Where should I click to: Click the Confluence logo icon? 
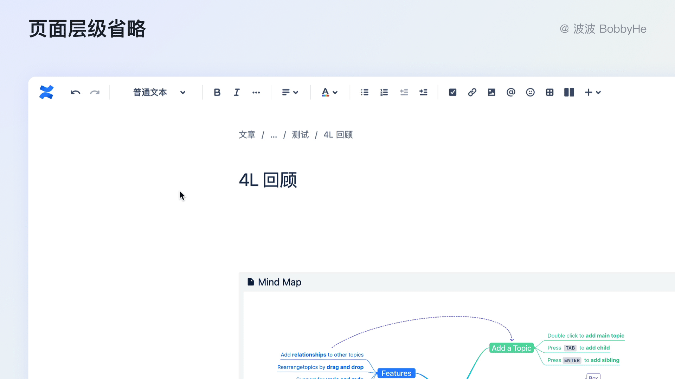(46, 92)
